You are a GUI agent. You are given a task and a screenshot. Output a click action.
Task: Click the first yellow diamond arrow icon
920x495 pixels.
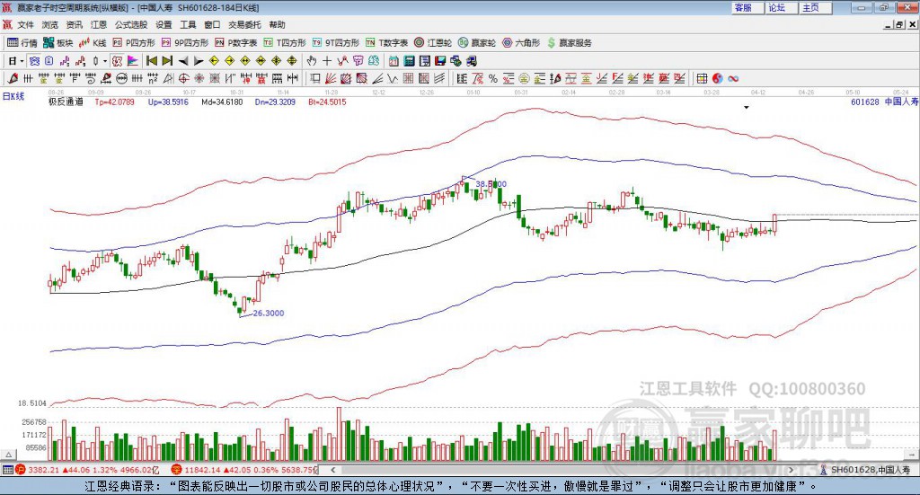214,61
